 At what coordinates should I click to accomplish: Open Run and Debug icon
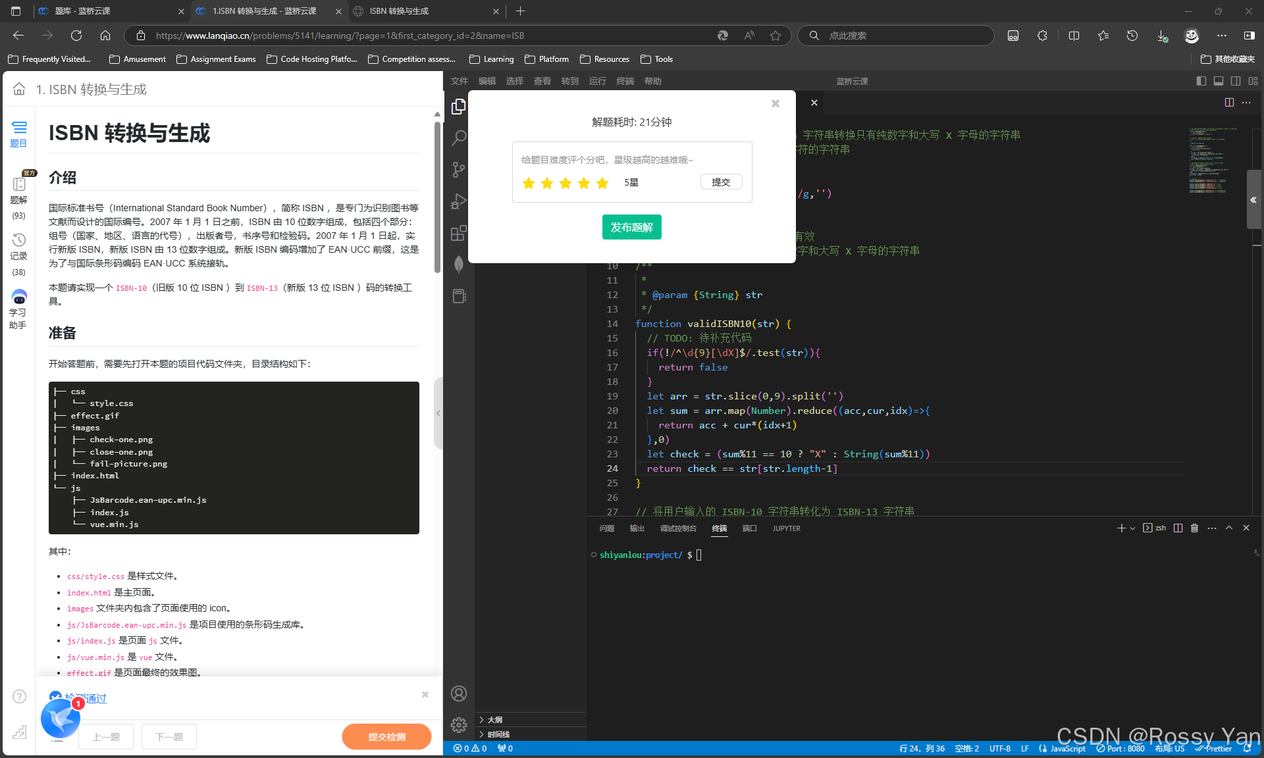click(459, 201)
